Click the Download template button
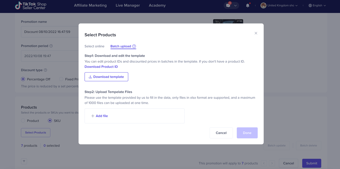This screenshot has height=169, width=340. coord(106,77)
